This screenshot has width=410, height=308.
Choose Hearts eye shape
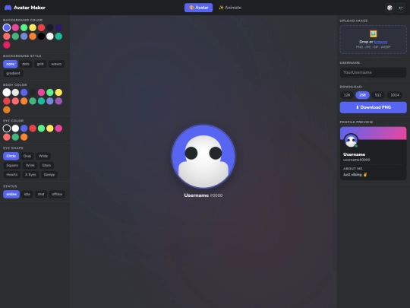pos(11,174)
